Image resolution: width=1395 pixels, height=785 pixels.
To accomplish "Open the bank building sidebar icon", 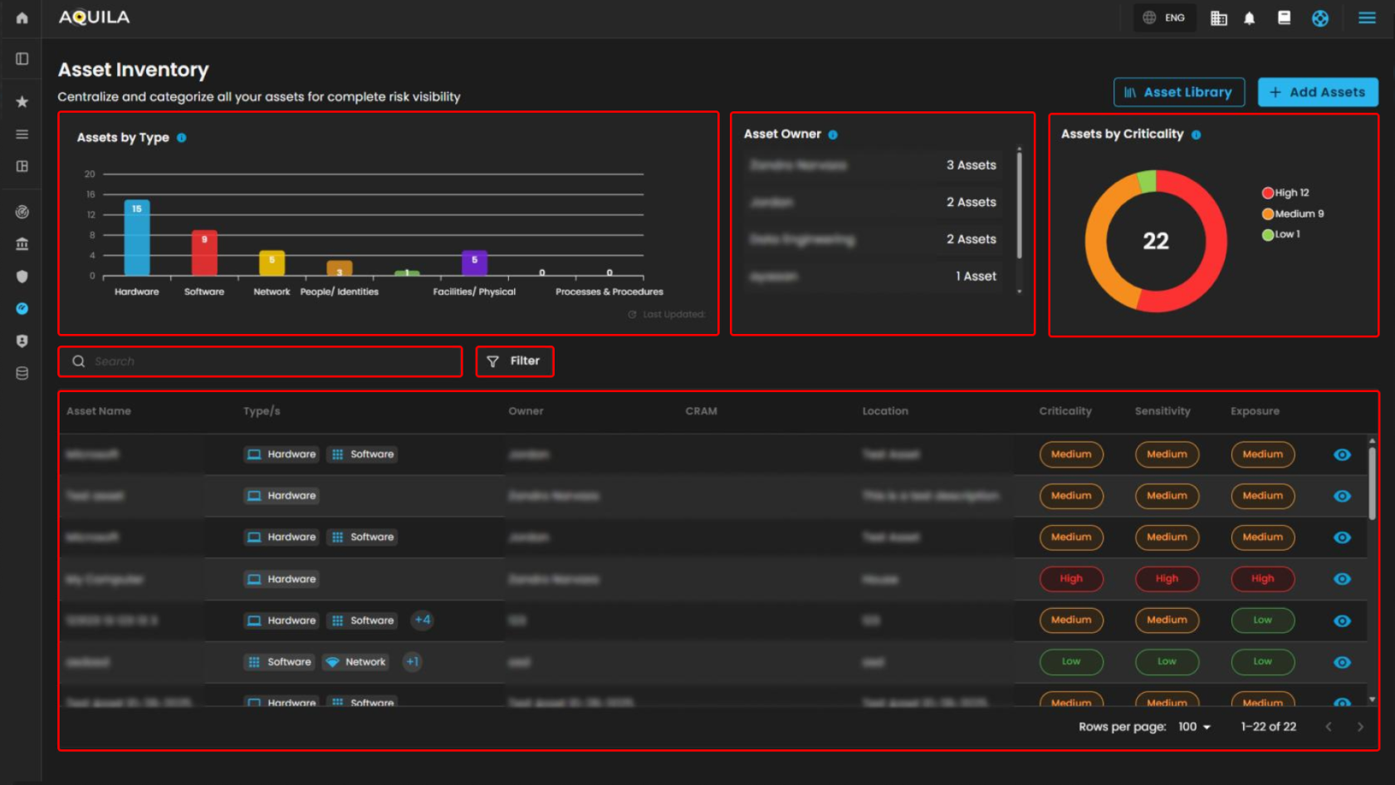I will (22, 244).
